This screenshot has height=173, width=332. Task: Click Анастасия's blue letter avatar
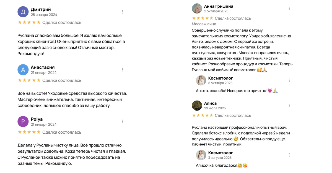click(23, 70)
